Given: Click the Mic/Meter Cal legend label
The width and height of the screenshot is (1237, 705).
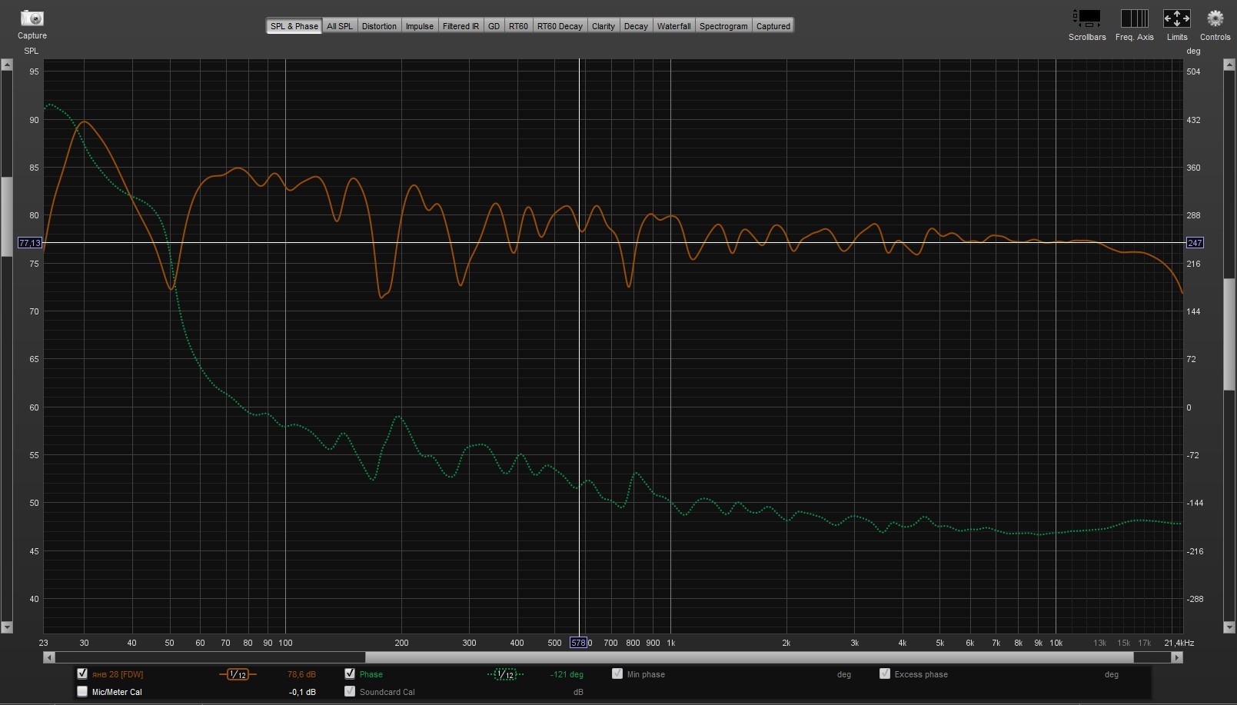Looking at the screenshot, I should point(117,692).
